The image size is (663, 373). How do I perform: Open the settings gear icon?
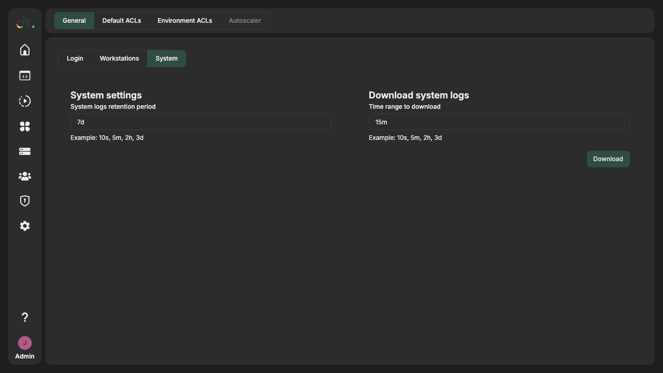[x=24, y=226]
